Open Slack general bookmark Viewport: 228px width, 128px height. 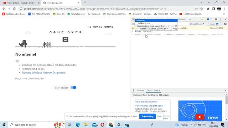(115, 14)
